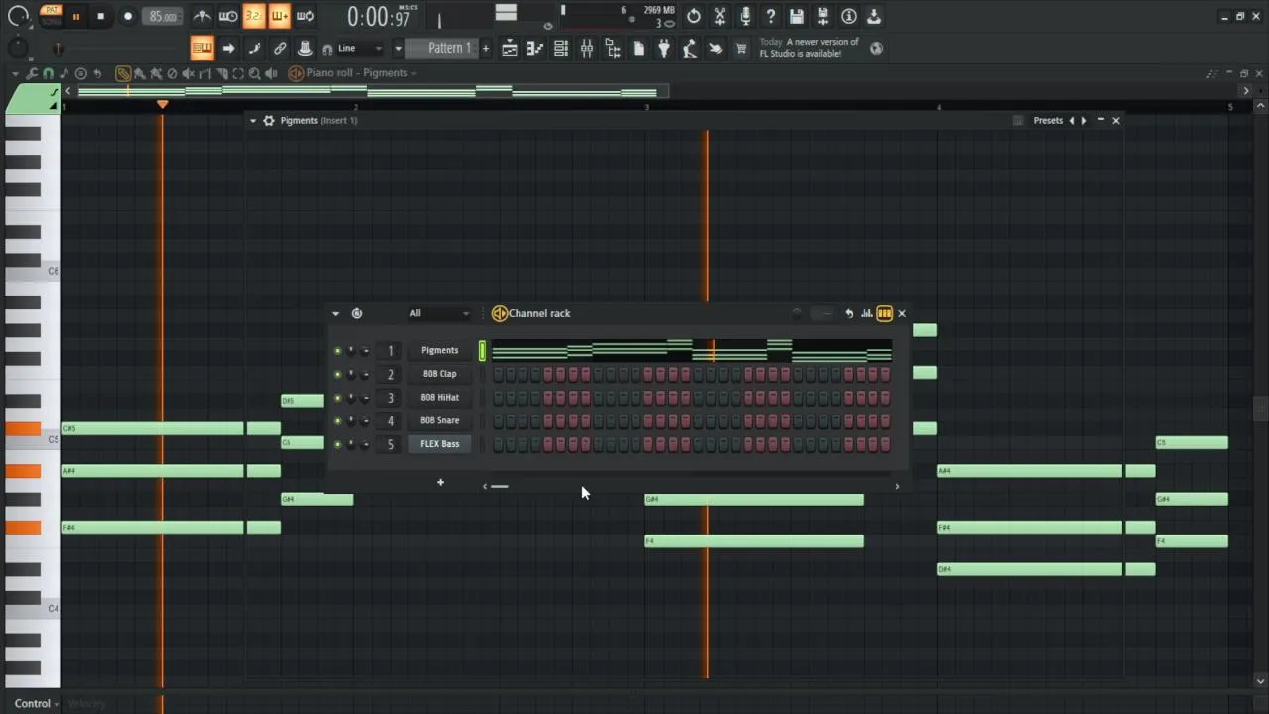1269x714 pixels.
Task: Mute the FLEX Bass channel LED
Action: click(337, 445)
